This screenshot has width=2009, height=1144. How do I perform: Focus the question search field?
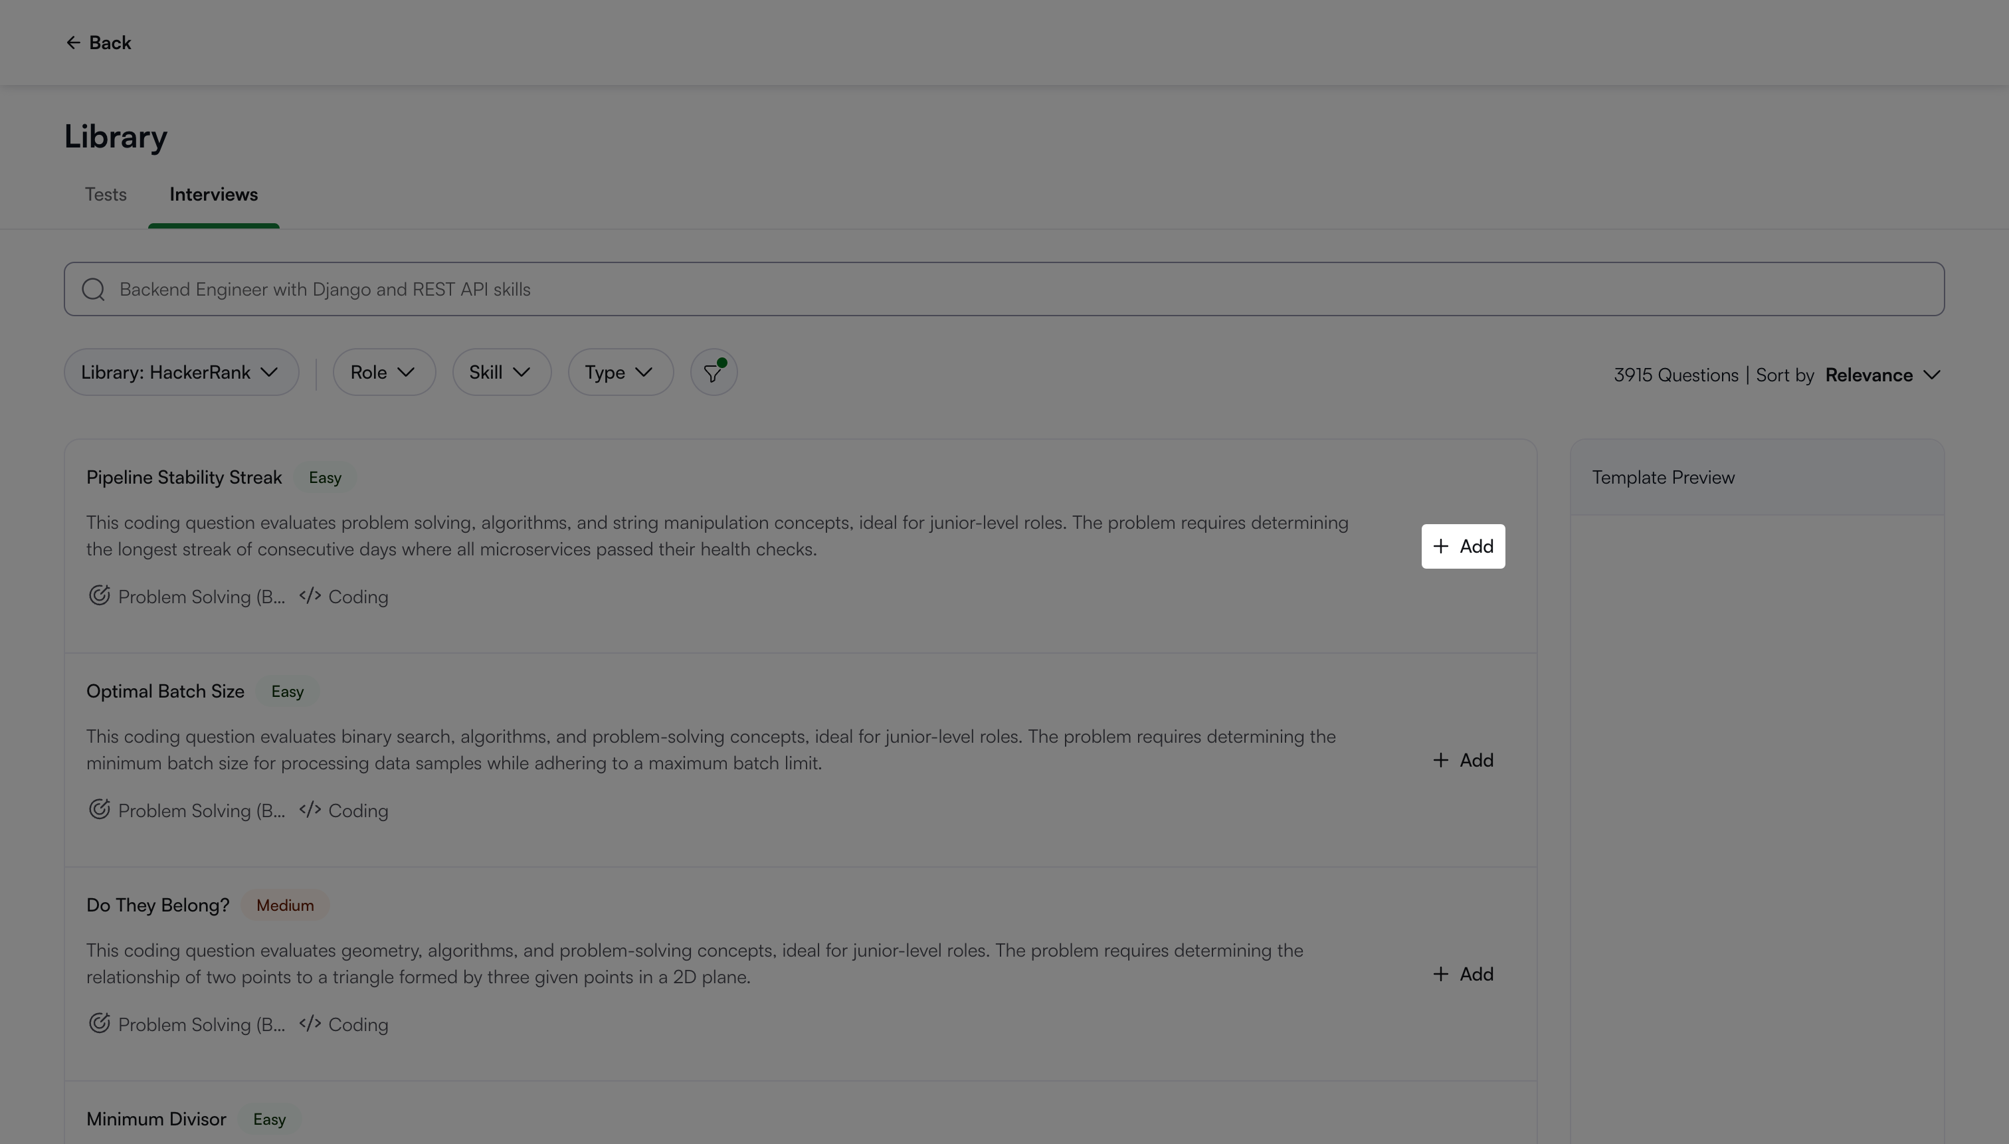point(1004,289)
